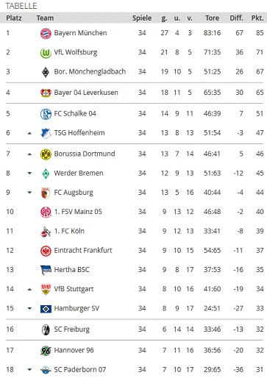
Task: Click the Bayern München club crest
Action: (46, 33)
